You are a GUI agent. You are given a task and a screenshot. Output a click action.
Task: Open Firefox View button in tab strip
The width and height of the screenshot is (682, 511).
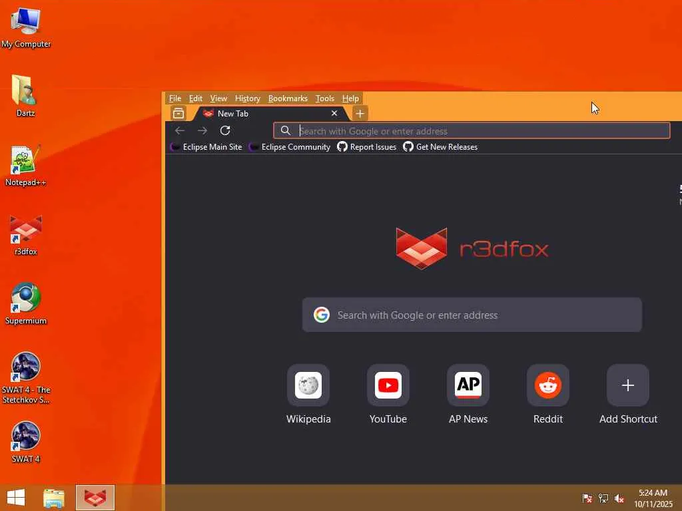[x=178, y=113]
